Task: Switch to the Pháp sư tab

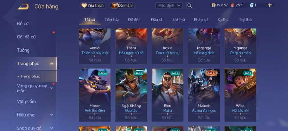Action: [201, 20]
